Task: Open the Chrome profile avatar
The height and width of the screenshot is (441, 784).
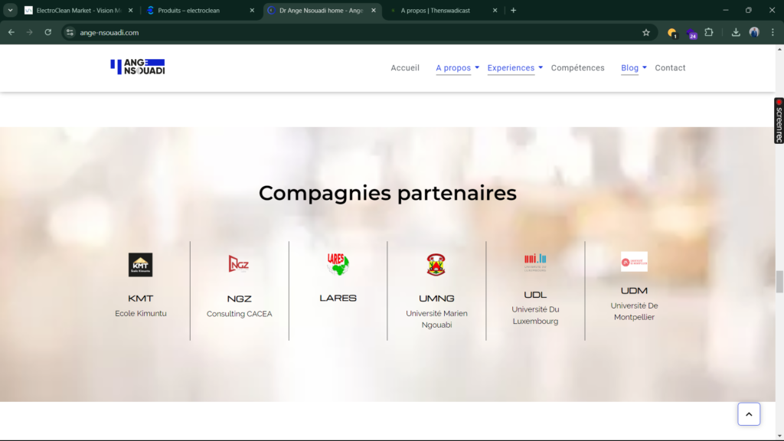Action: [x=754, y=32]
